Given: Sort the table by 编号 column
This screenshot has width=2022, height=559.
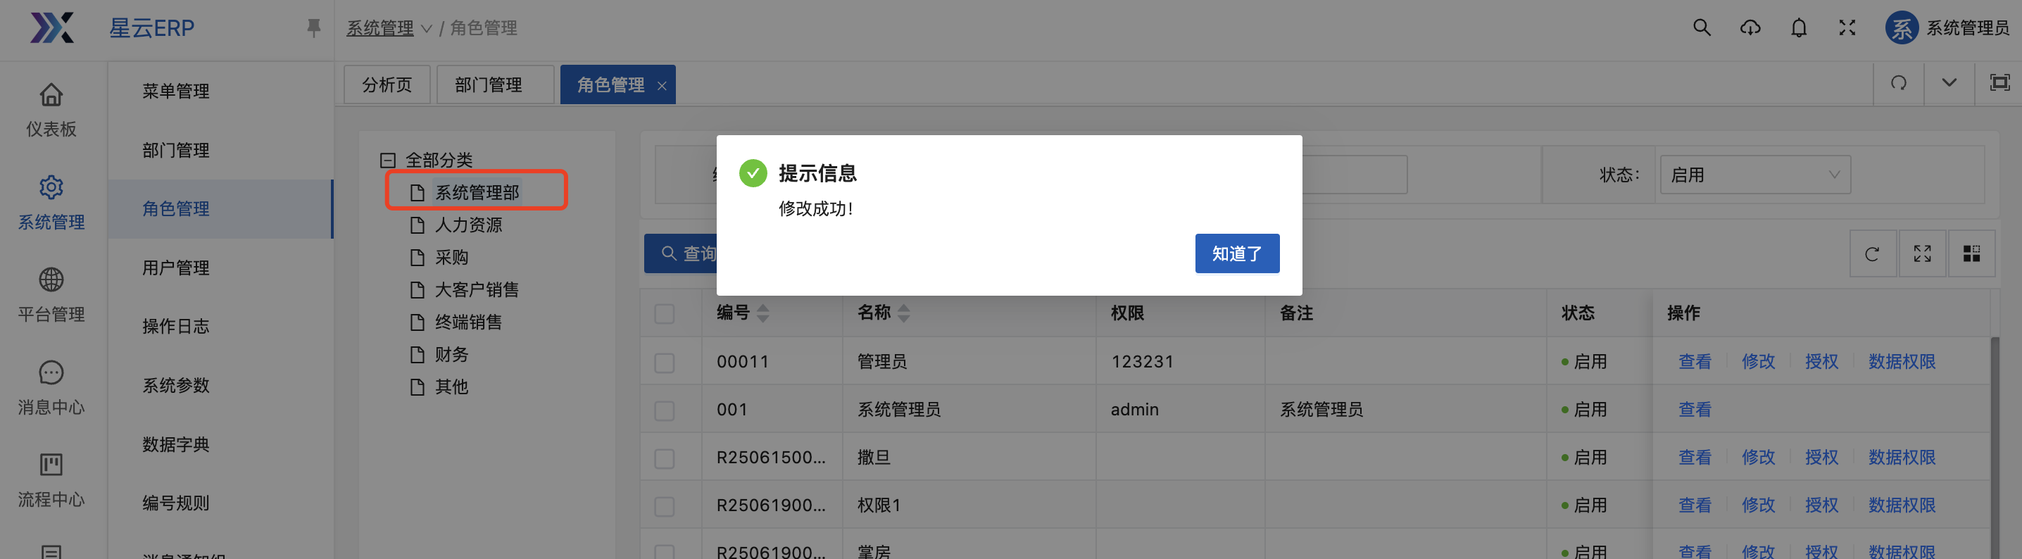Looking at the screenshot, I should tap(762, 313).
